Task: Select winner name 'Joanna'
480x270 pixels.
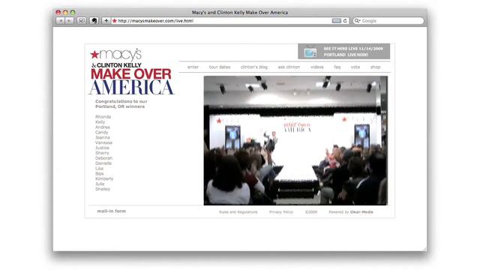Action: point(103,138)
